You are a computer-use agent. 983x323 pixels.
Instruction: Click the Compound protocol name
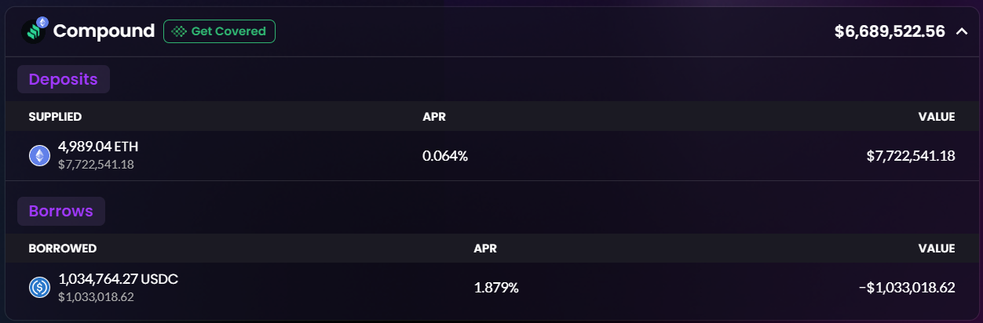click(x=104, y=31)
